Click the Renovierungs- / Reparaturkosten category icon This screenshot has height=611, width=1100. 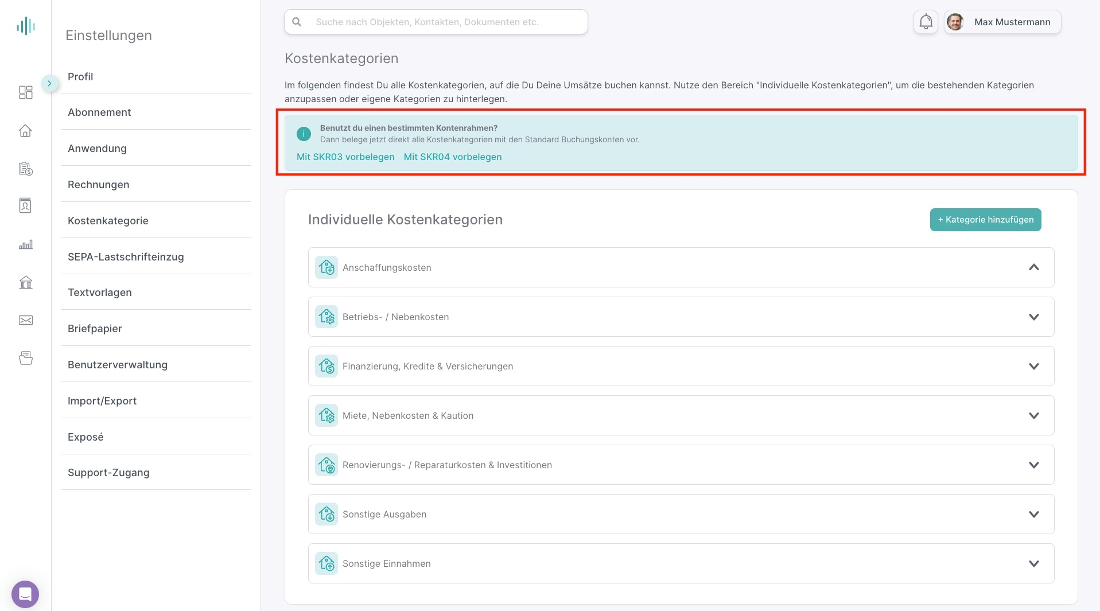coord(326,465)
